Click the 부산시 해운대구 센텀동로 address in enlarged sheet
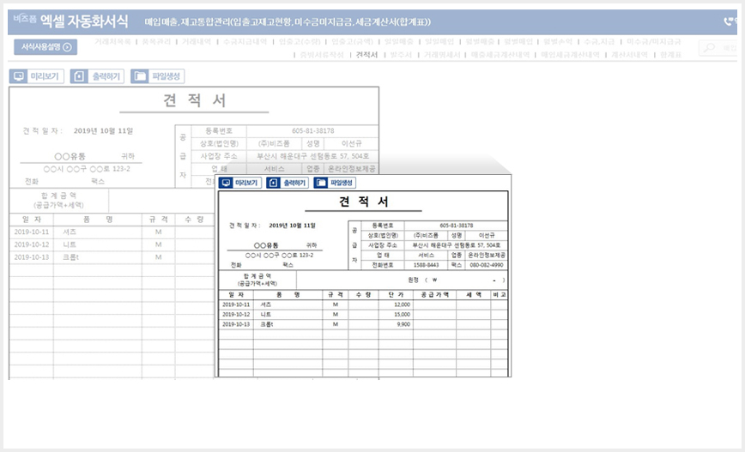The height and width of the screenshot is (452, 745). pyautogui.click(x=456, y=245)
